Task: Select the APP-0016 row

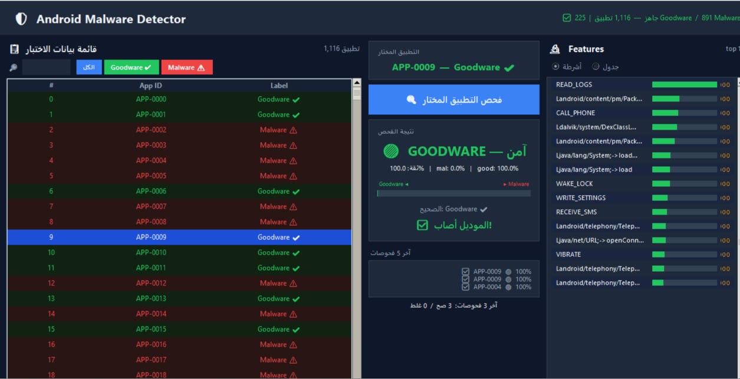Action: click(x=179, y=345)
